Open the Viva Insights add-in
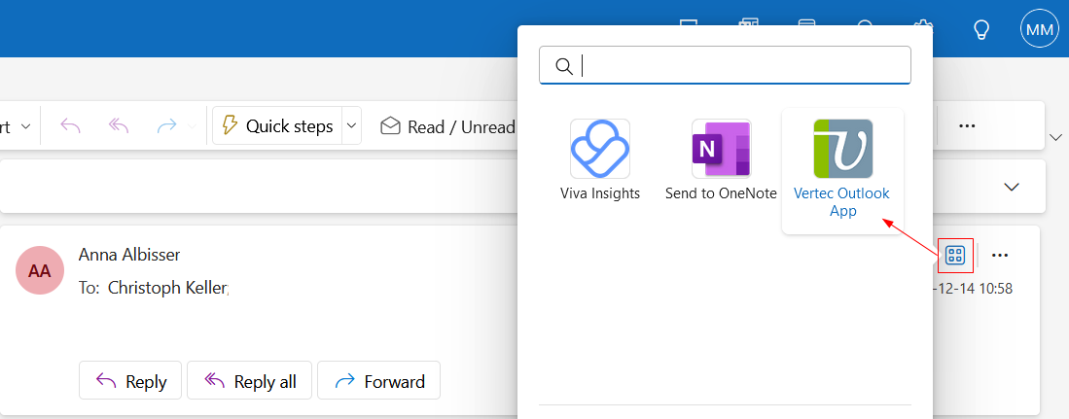Image resolution: width=1069 pixels, height=419 pixels. click(600, 161)
